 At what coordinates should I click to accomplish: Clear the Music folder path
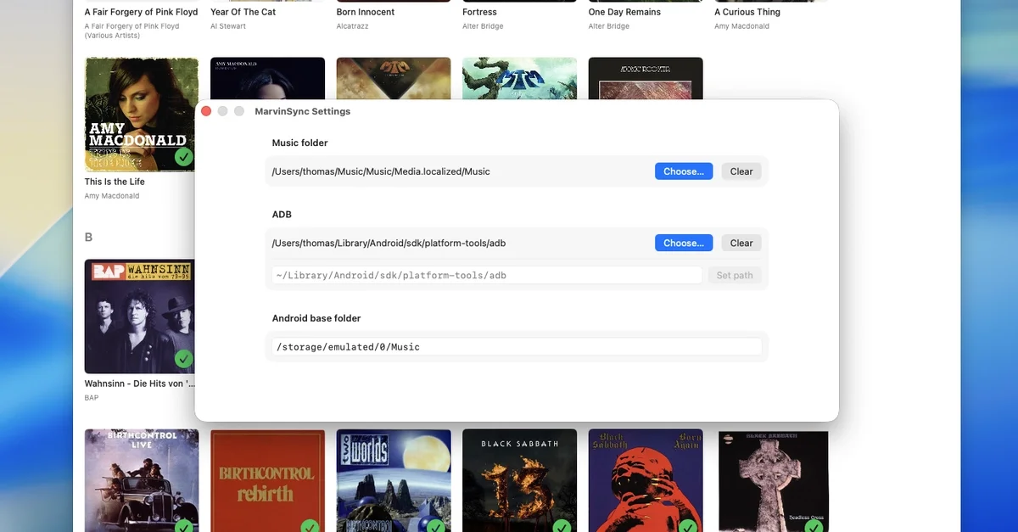pos(741,171)
